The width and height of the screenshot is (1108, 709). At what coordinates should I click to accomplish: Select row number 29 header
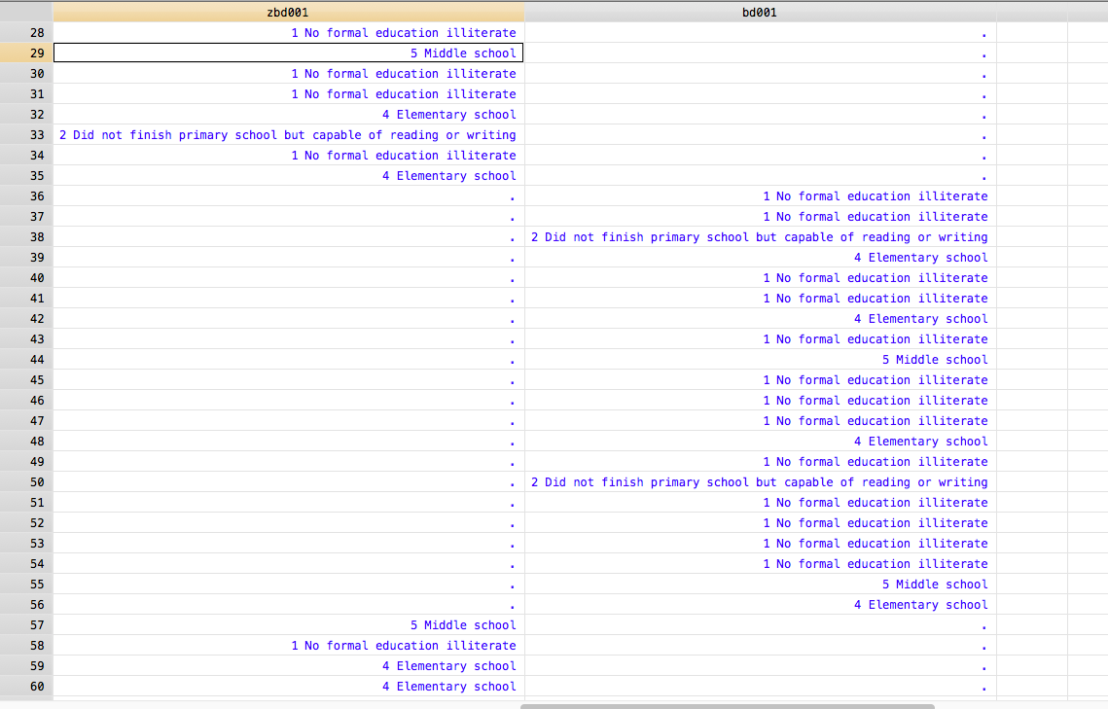pyautogui.click(x=26, y=53)
